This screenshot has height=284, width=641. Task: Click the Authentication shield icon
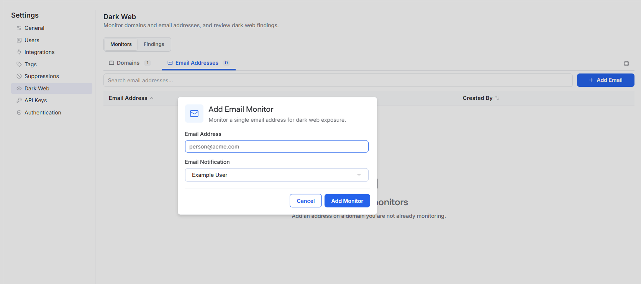pos(19,113)
